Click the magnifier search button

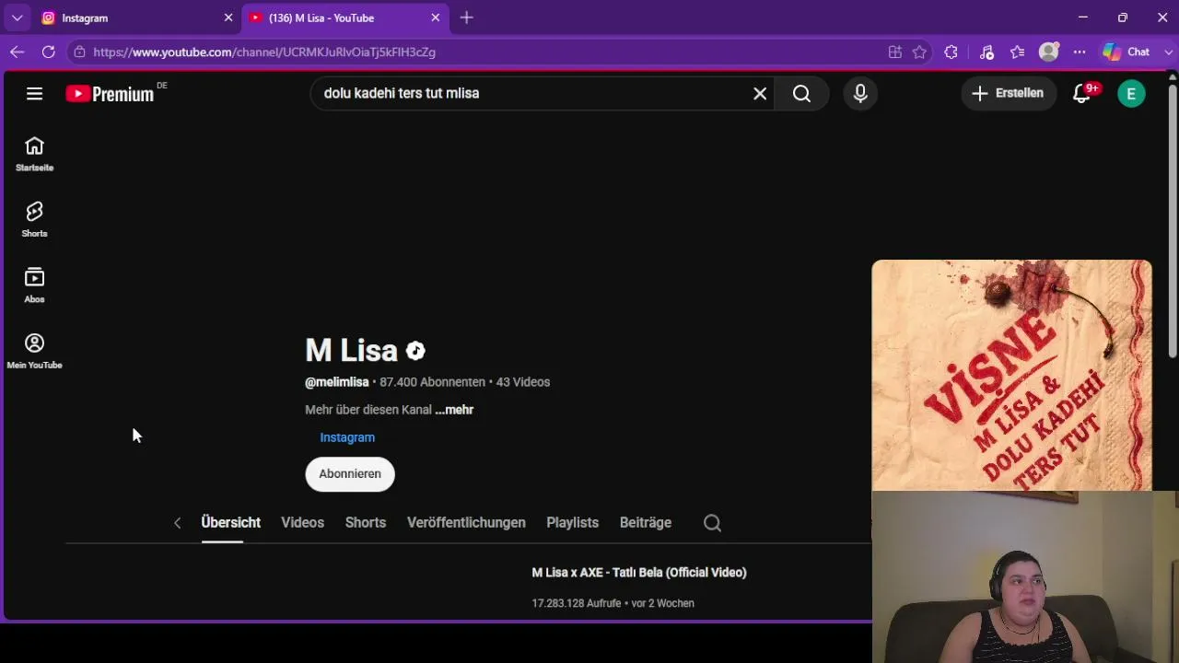click(802, 93)
